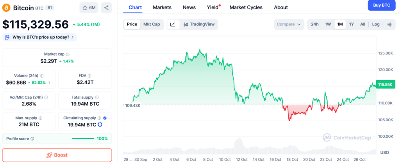Viewport: 400px width, 162px height.
Task: Click the Buy BTC button
Action: 382,5
